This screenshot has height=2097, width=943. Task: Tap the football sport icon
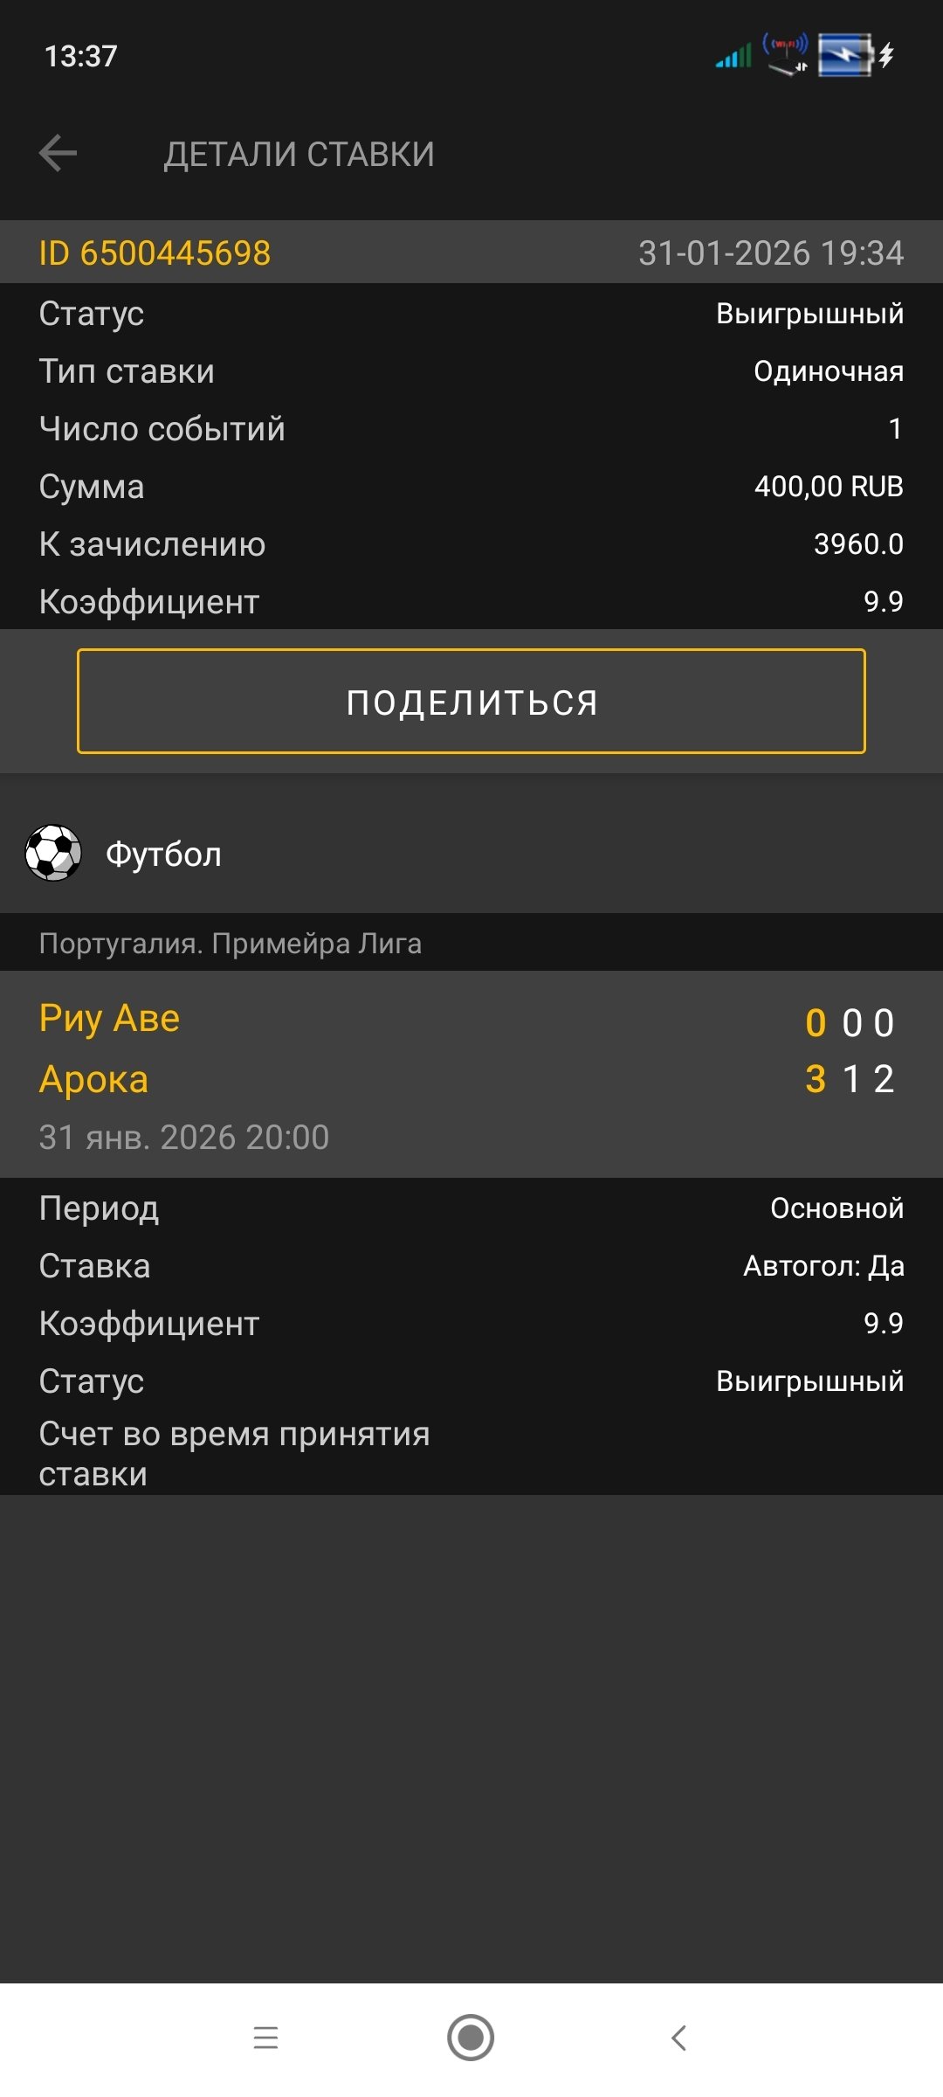point(53,853)
